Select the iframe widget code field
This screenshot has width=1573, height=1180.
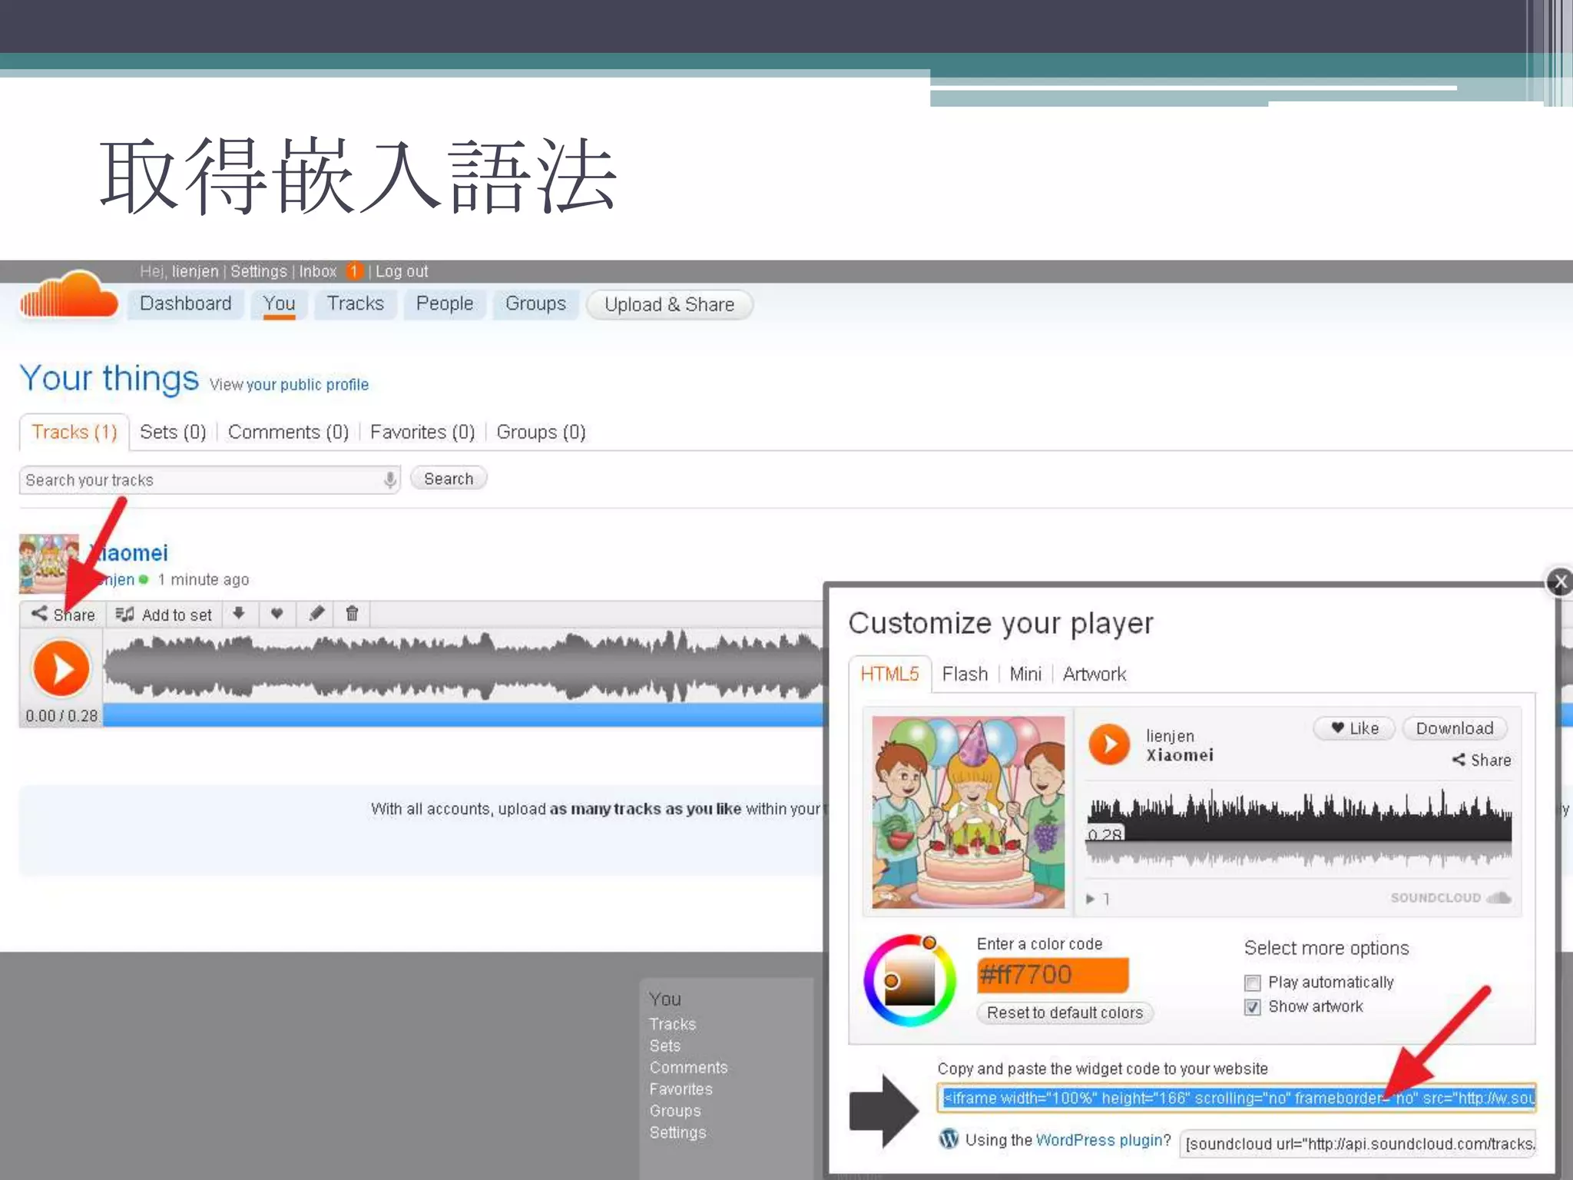tap(1237, 1098)
